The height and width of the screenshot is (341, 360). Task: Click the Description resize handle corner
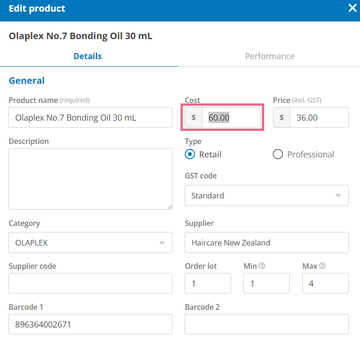[170, 207]
